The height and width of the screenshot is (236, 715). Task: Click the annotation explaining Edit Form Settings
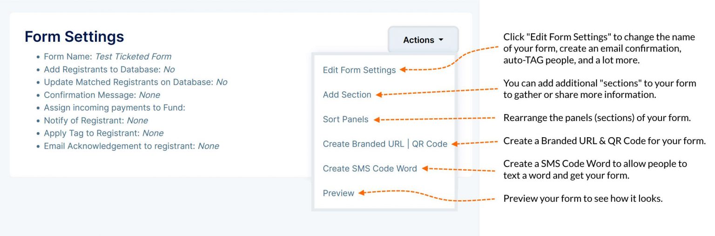[x=599, y=48]
